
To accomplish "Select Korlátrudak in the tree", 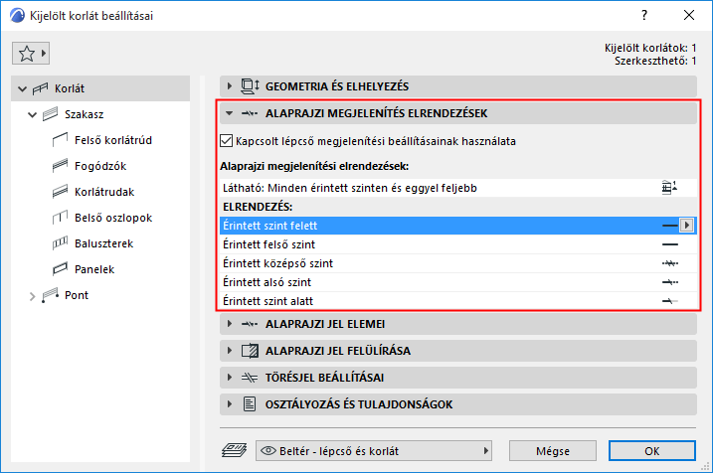I will [104, 192].
